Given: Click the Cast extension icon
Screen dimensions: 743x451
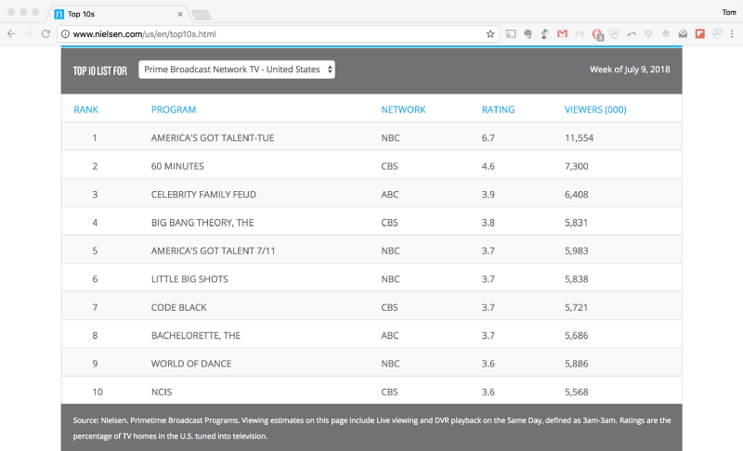Looking at the screenshot, I should pyautogui.click(x=511, y=33).
